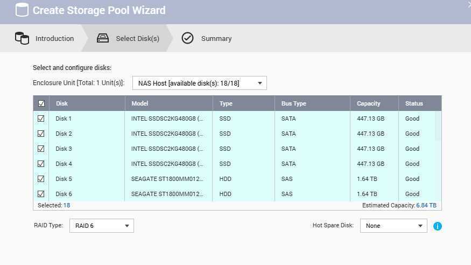Click the Introduction step disks icon
This screenshot has width=471, height=265.
22,38
